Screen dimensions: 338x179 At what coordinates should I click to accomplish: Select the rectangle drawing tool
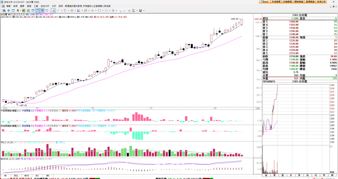point(99,10)
